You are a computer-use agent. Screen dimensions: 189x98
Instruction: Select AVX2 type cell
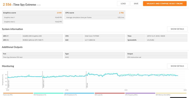tap(94, 57)
